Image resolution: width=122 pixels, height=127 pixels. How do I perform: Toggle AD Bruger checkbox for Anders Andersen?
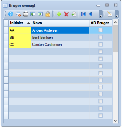coord(100,30)
